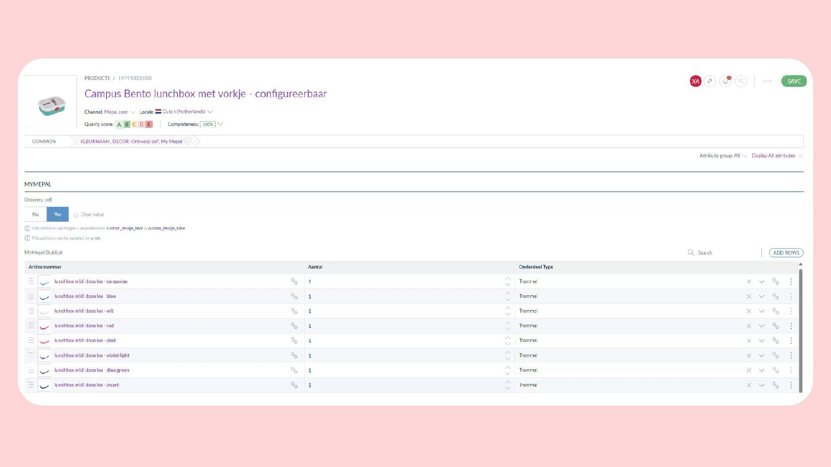Screen dimensions: 831x467
Task: Open Onderdeel Type dropdown for pink row
Action: (761, 341)
